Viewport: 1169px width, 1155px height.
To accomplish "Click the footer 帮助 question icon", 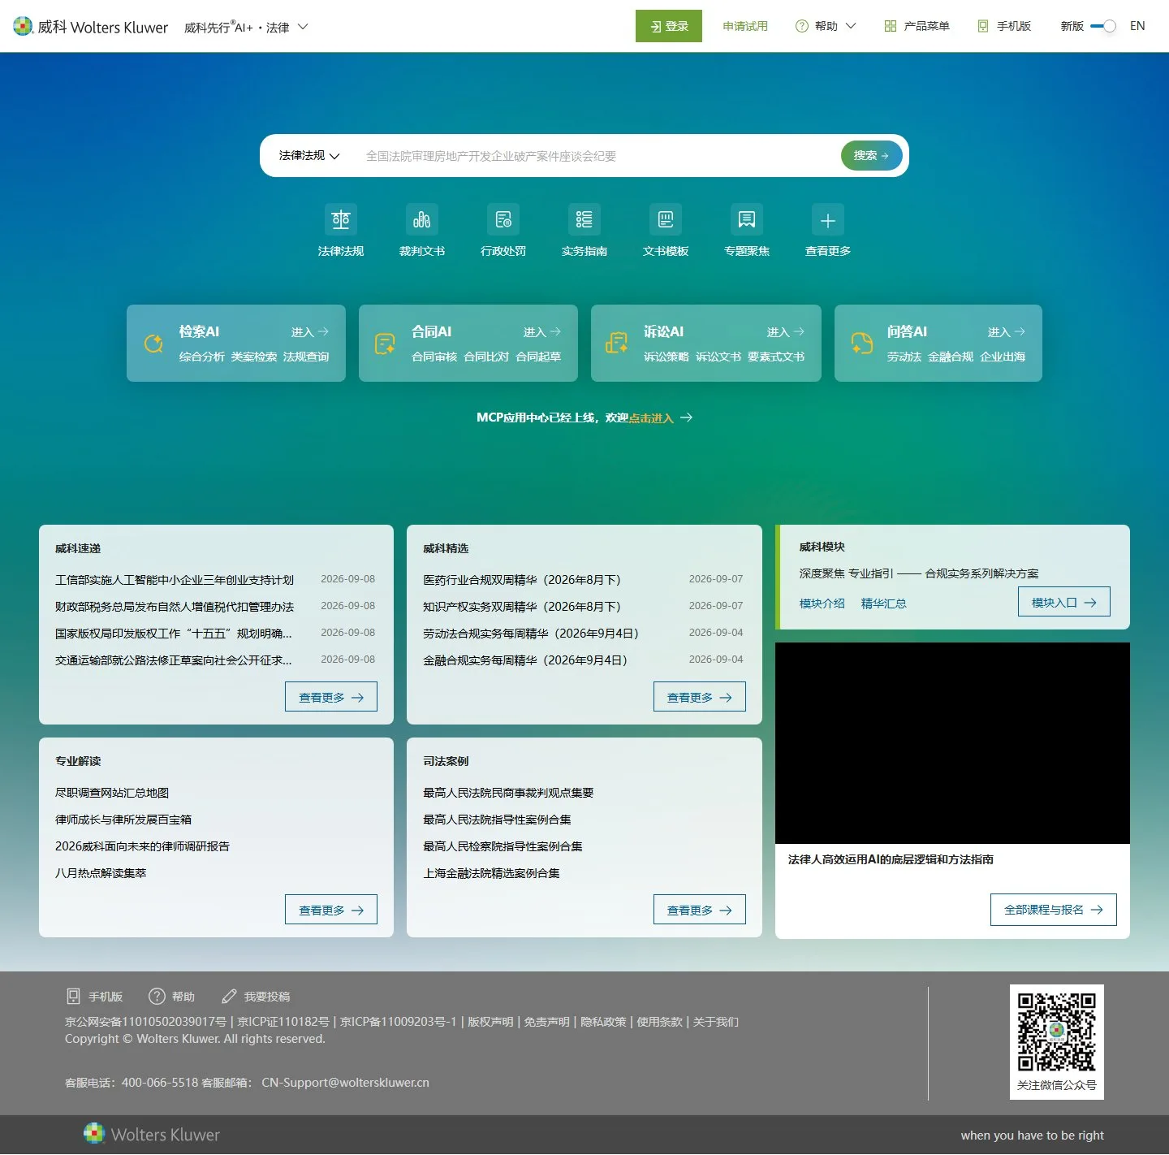I will tap(157, 997).
